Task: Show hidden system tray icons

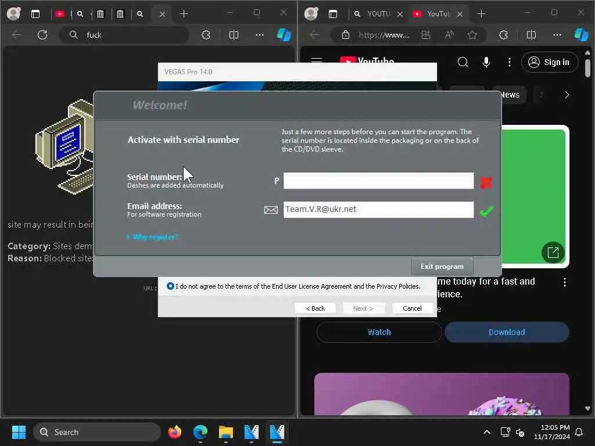Action: click(487, 432)
